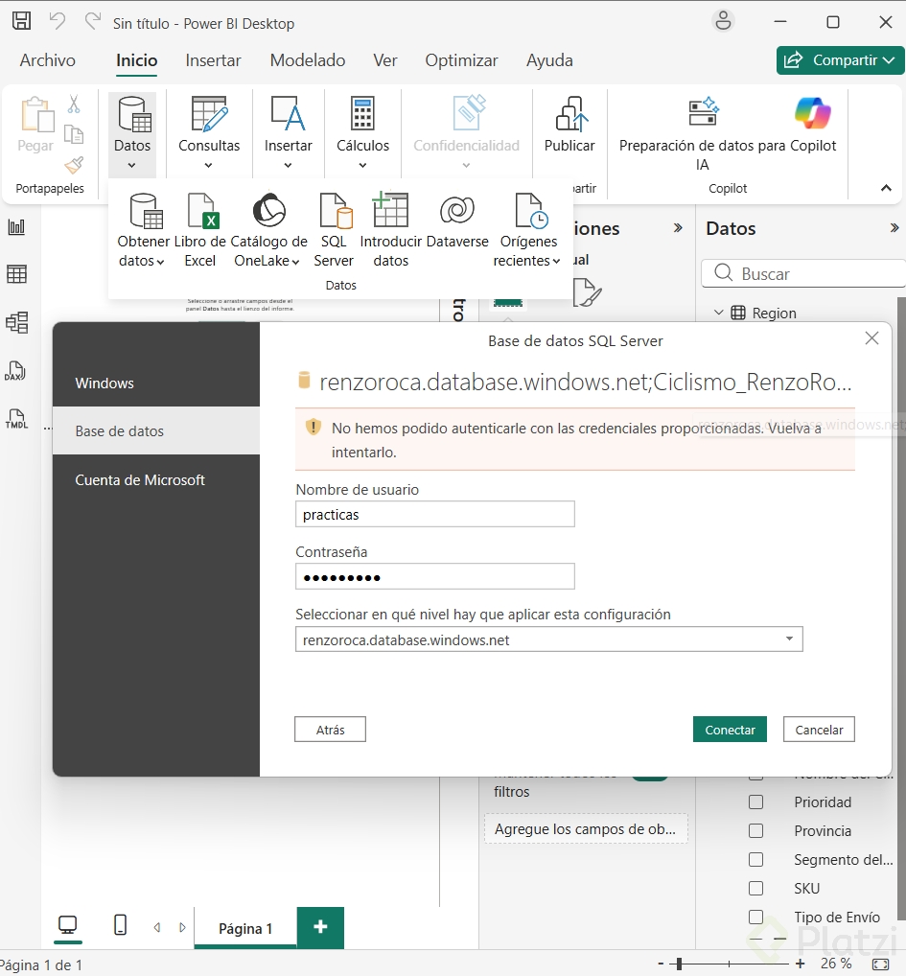The image size is (906, 976).
Task: Add a new page with plus button
Action: click(320, 927)
